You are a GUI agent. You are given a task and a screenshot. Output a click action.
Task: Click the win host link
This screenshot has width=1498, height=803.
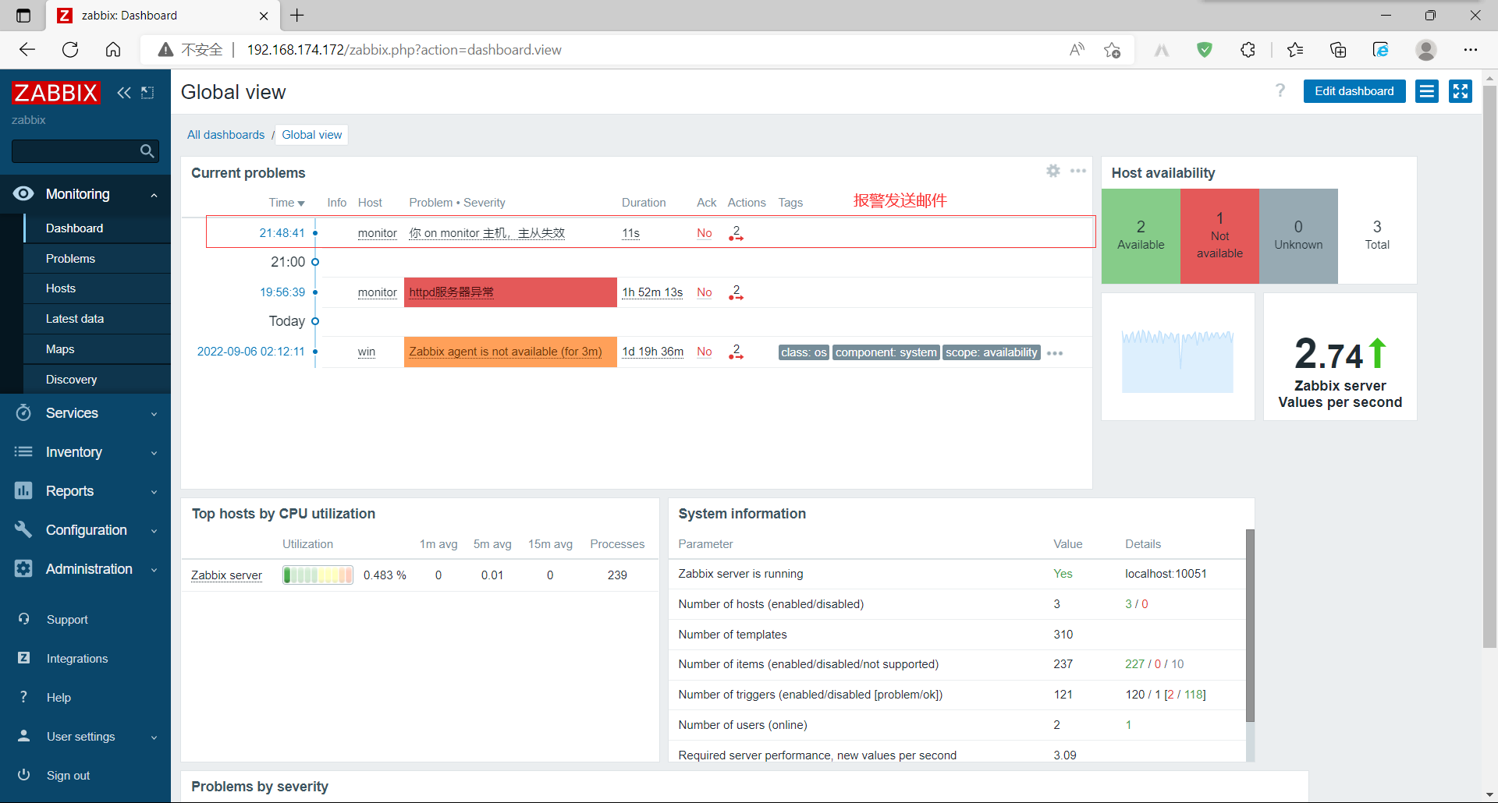click(x=367, y=352)
